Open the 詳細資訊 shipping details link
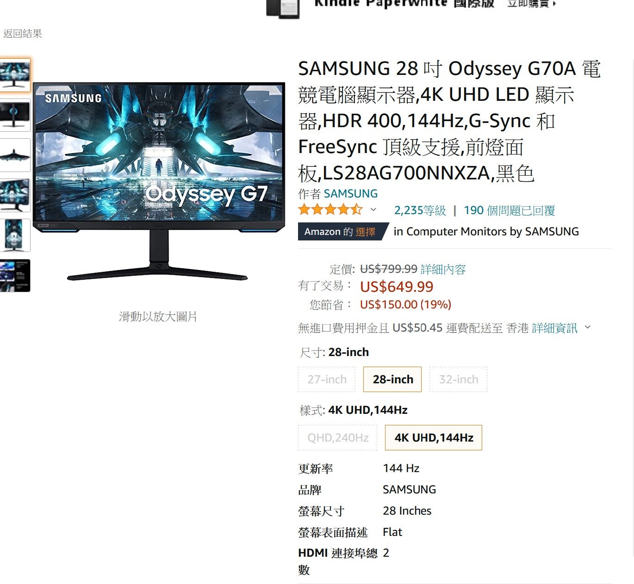 tap(554, 328)
